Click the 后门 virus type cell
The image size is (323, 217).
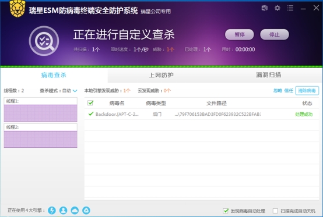pyautogui.click(x=157, y=114)
